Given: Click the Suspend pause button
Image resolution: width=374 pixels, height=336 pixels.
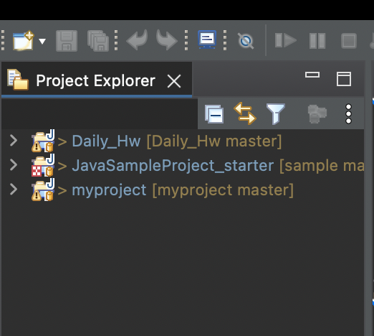Looking at the screenshot, I should (x=317, y=41).
